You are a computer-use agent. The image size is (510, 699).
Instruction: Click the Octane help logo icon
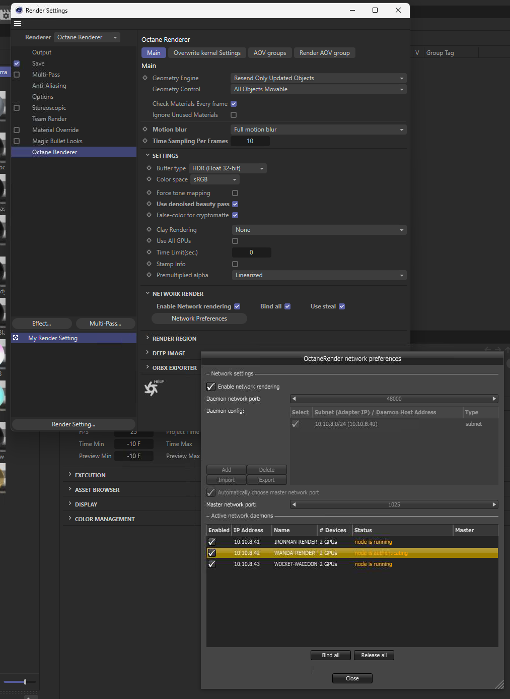153,388
